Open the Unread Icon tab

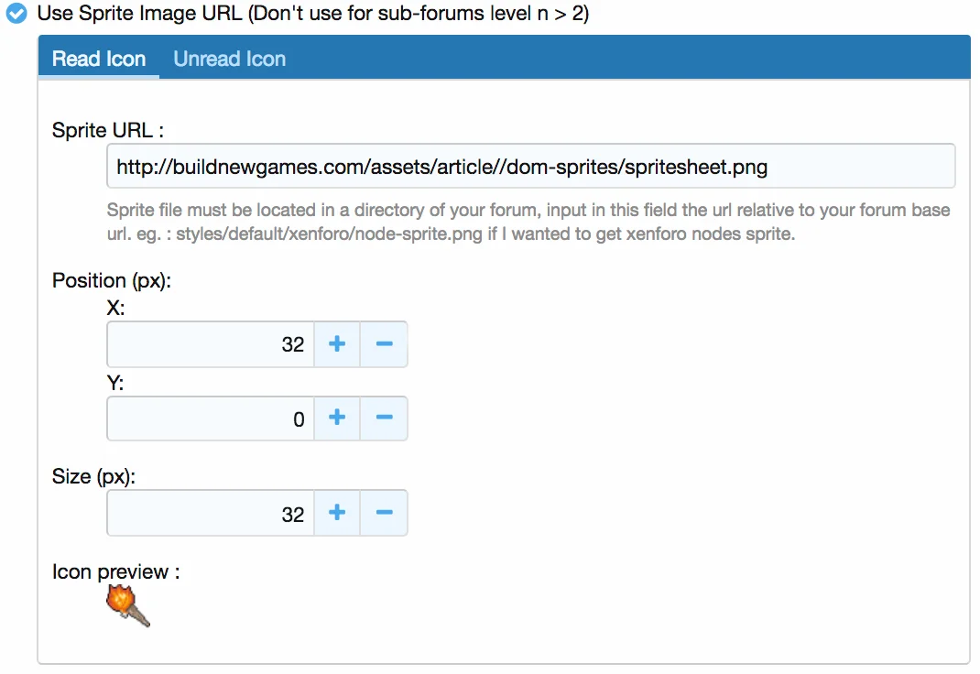pos(230,59)
